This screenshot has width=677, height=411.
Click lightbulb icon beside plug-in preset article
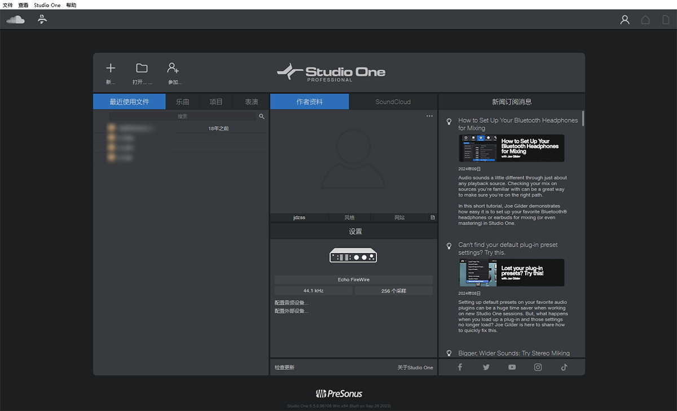point(449,246)
